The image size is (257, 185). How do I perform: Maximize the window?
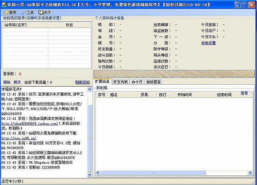point(244,5)
